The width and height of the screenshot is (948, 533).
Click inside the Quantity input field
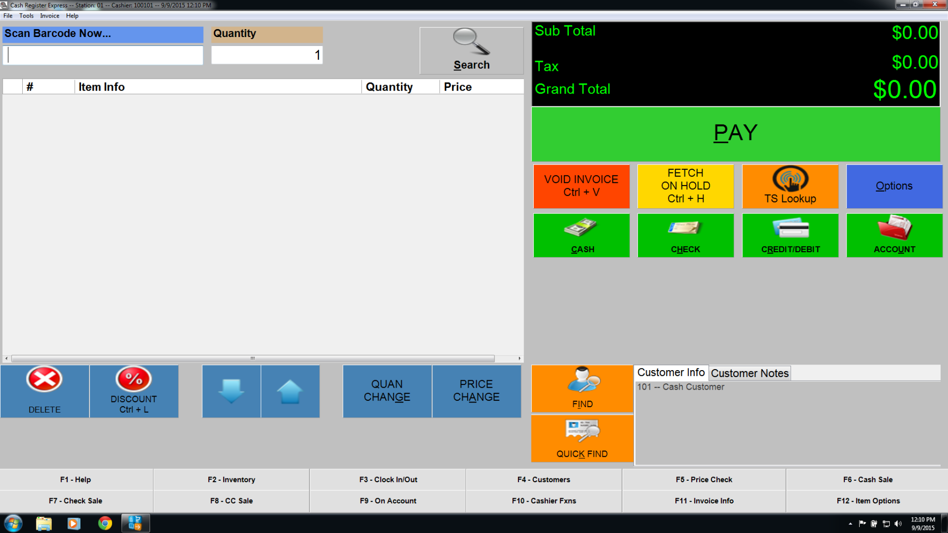(266, 54)
